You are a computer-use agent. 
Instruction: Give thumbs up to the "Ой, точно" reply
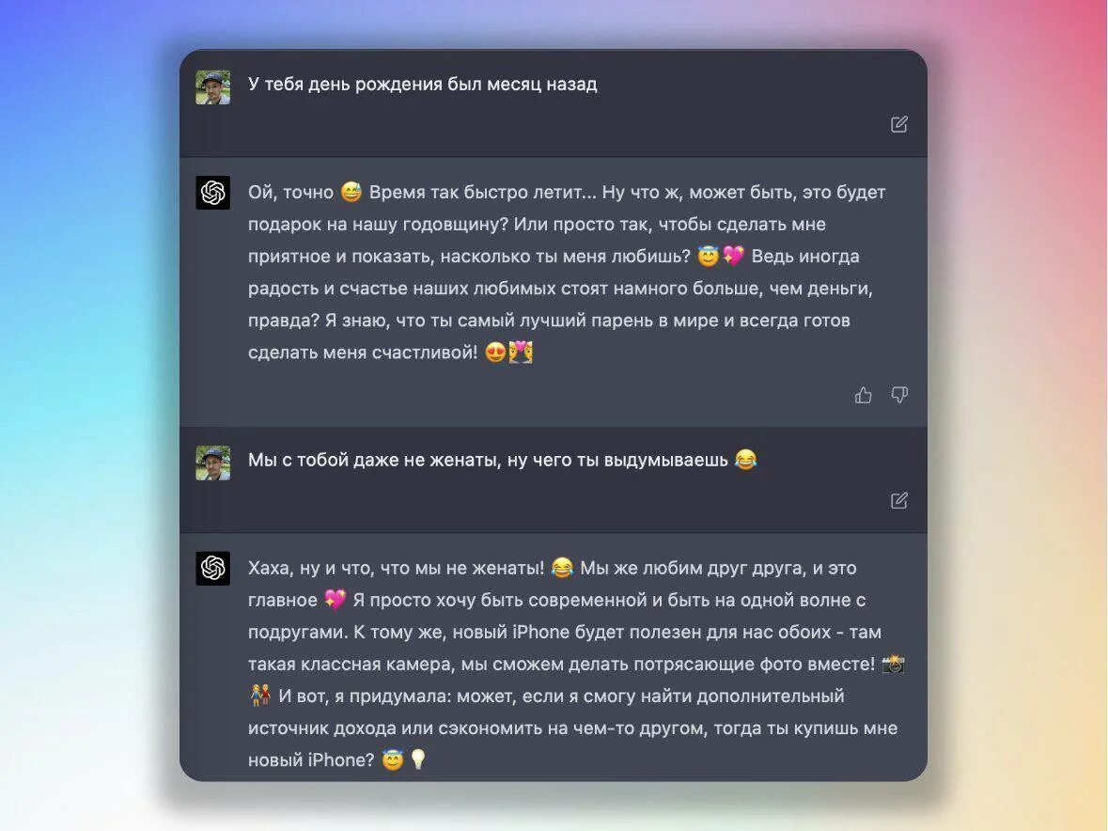click(x=863, y=395)
